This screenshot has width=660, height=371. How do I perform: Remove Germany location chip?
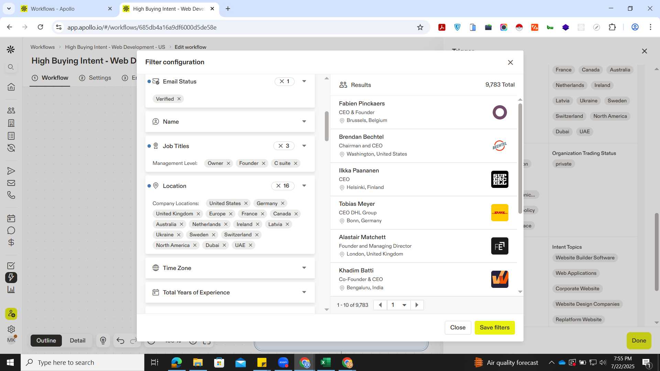283,203
